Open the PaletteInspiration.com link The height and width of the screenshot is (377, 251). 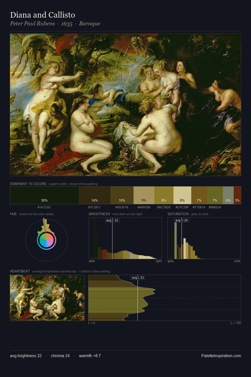221,356
